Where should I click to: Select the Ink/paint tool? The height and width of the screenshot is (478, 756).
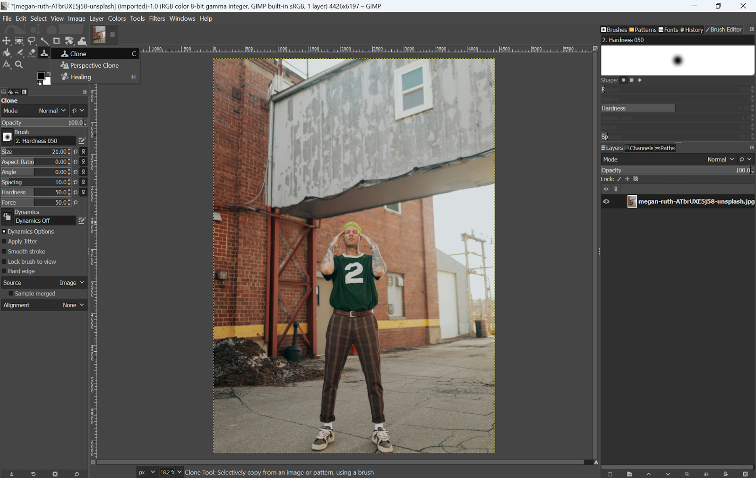point(19,53)
